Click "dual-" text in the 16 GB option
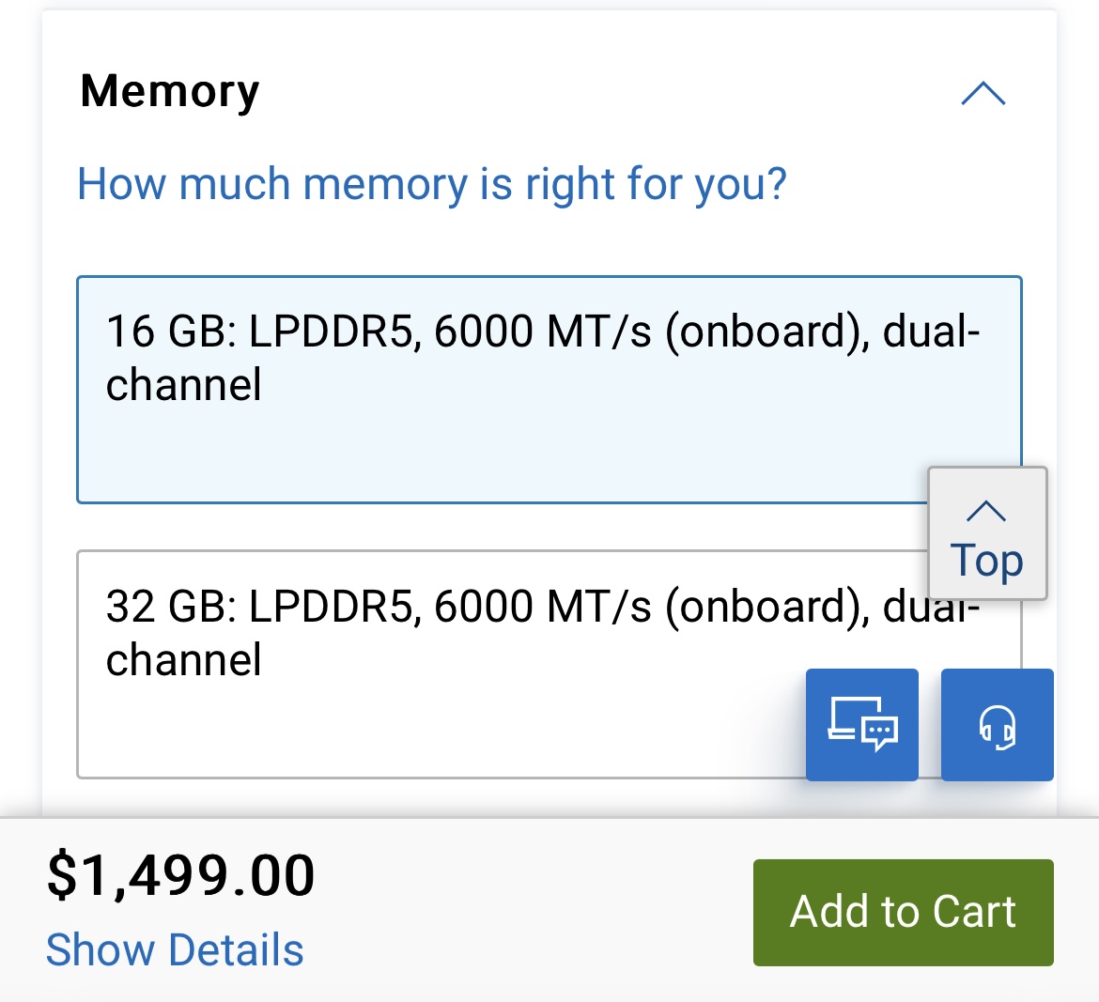Image resolution: width=1099 pixels, height=1002 pixels. 931,331
